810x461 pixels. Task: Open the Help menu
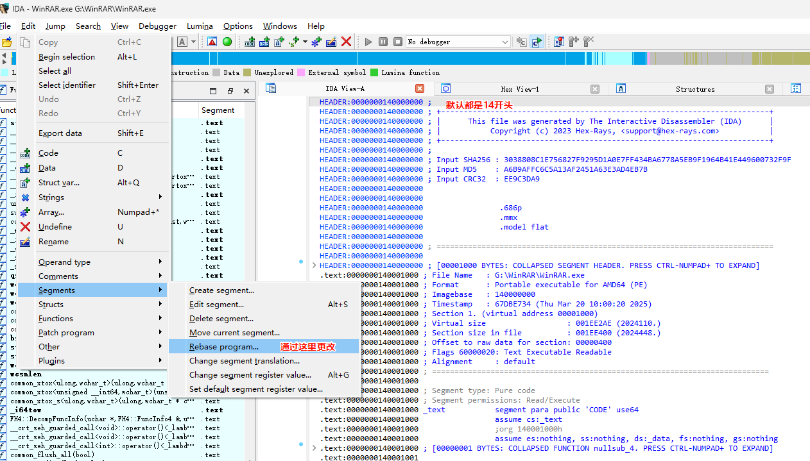click(316, 26)
